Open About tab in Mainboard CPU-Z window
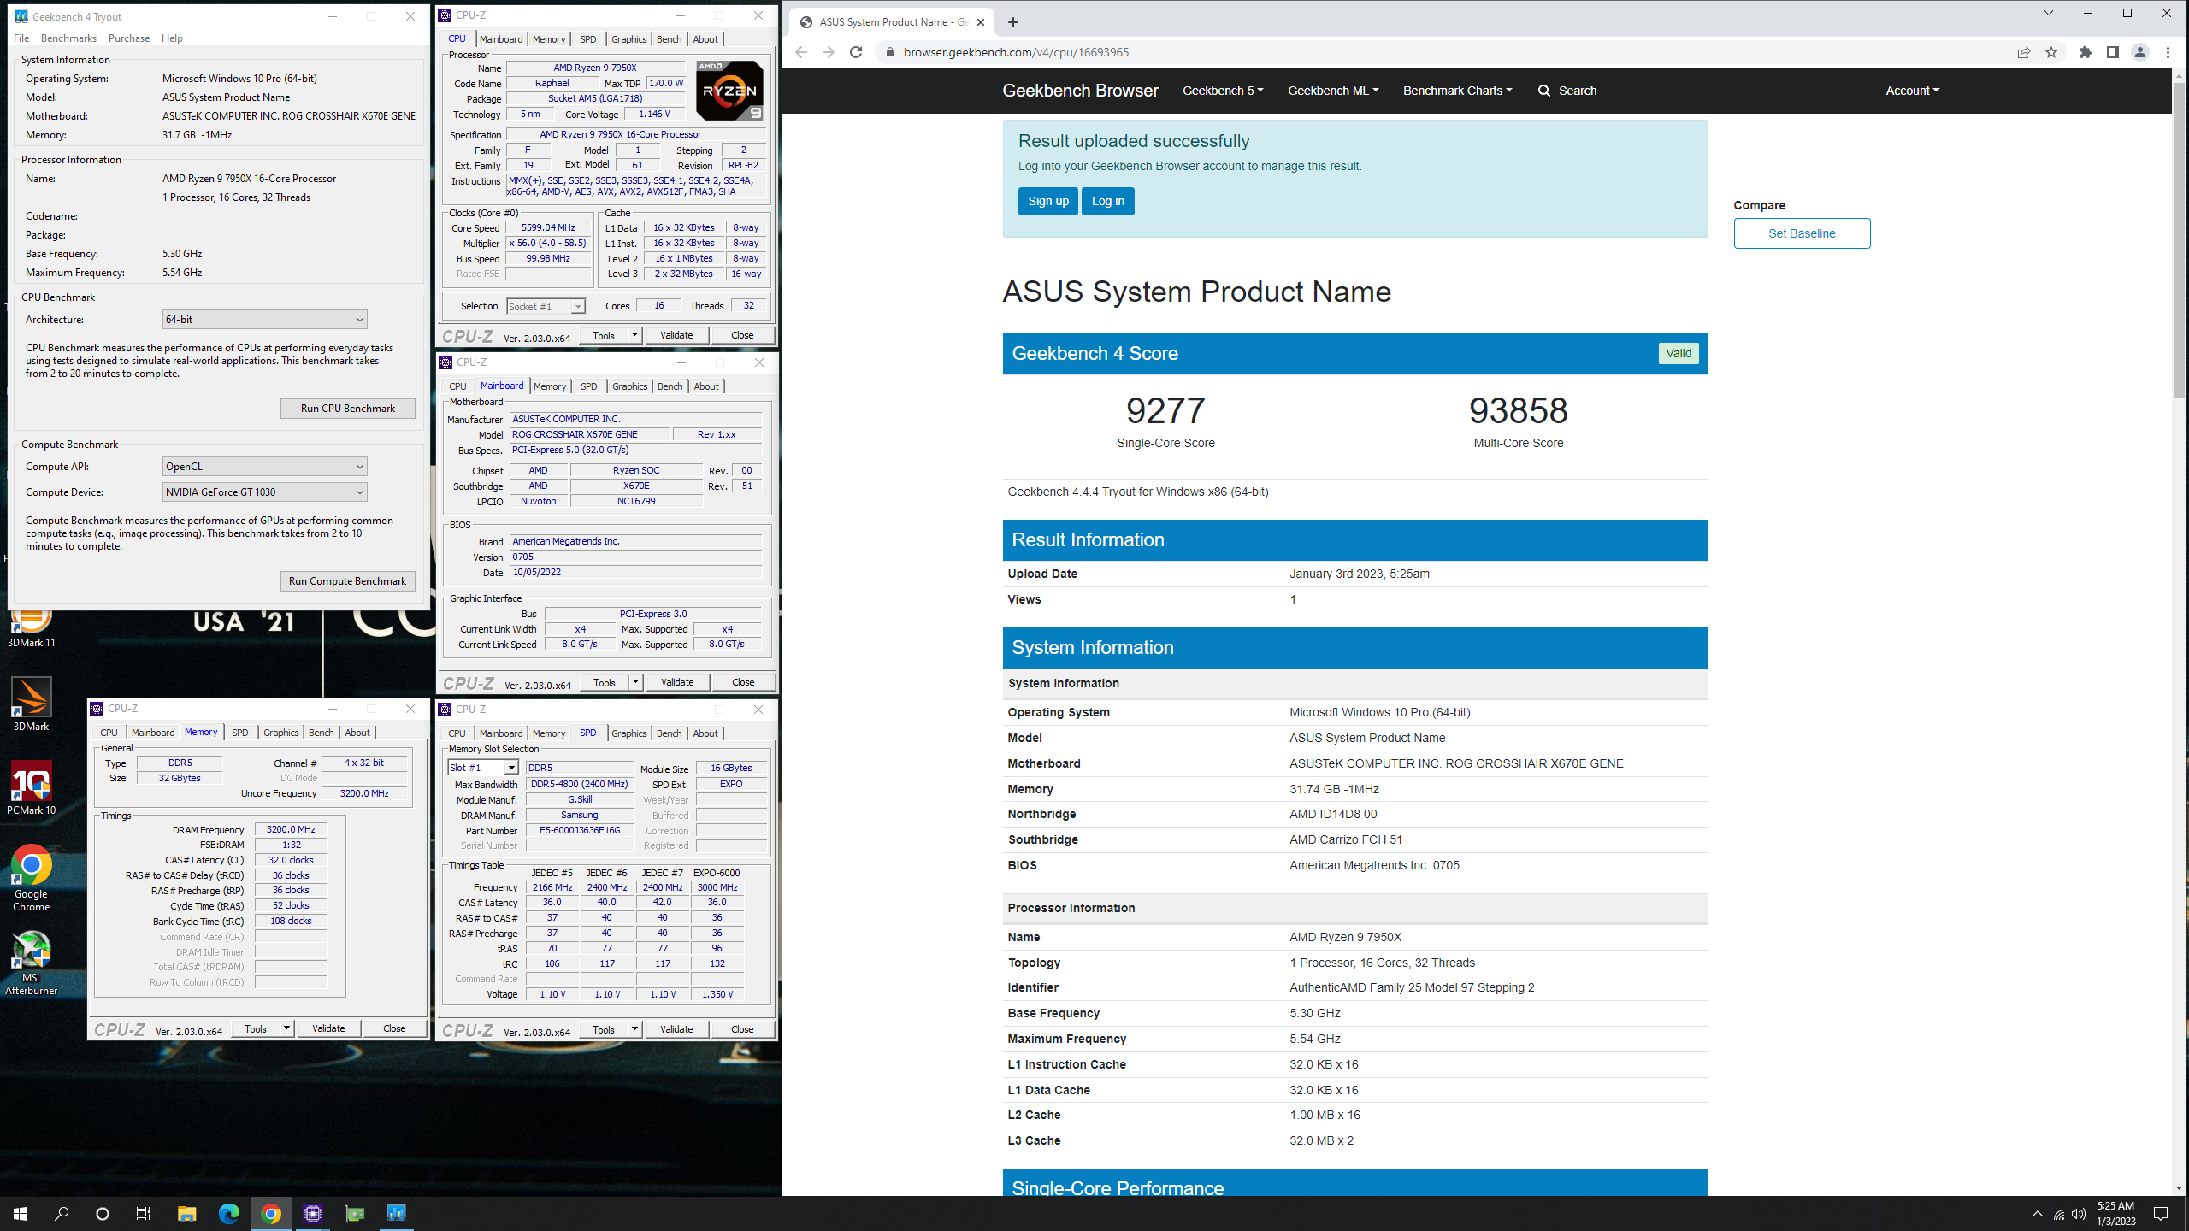The image size is (2189, 1231). tap(706, 386)
